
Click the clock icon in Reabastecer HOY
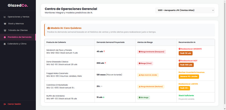179,61
